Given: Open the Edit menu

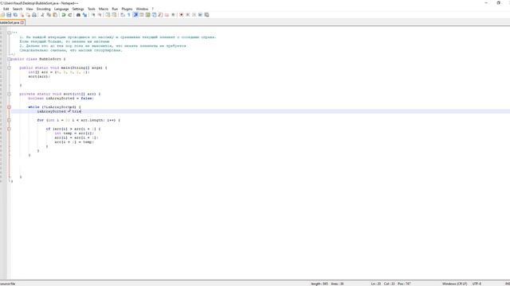Looking at the screenshot, I should click(x=6, y=9).
